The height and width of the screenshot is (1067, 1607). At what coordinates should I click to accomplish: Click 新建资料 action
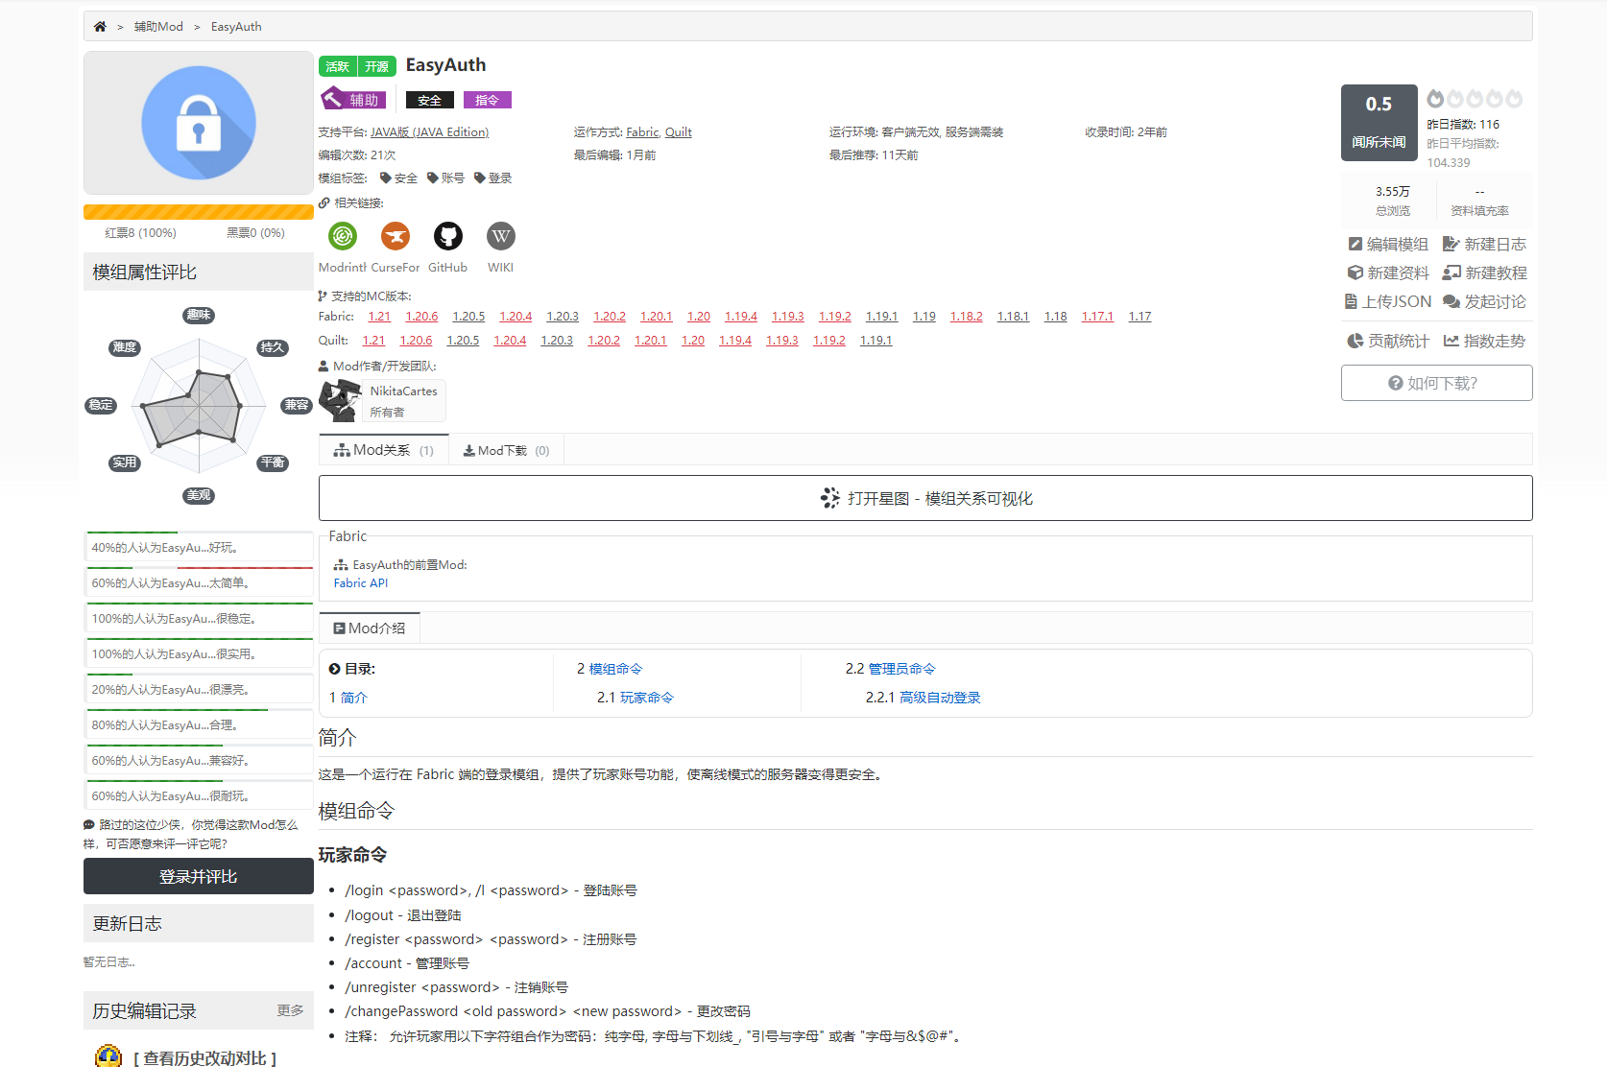1388,273
